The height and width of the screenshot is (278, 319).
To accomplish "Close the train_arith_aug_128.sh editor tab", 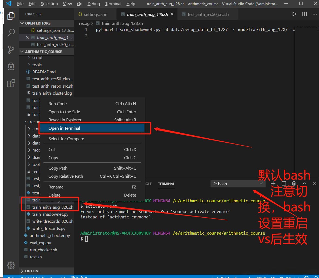I will click(172, 14).
